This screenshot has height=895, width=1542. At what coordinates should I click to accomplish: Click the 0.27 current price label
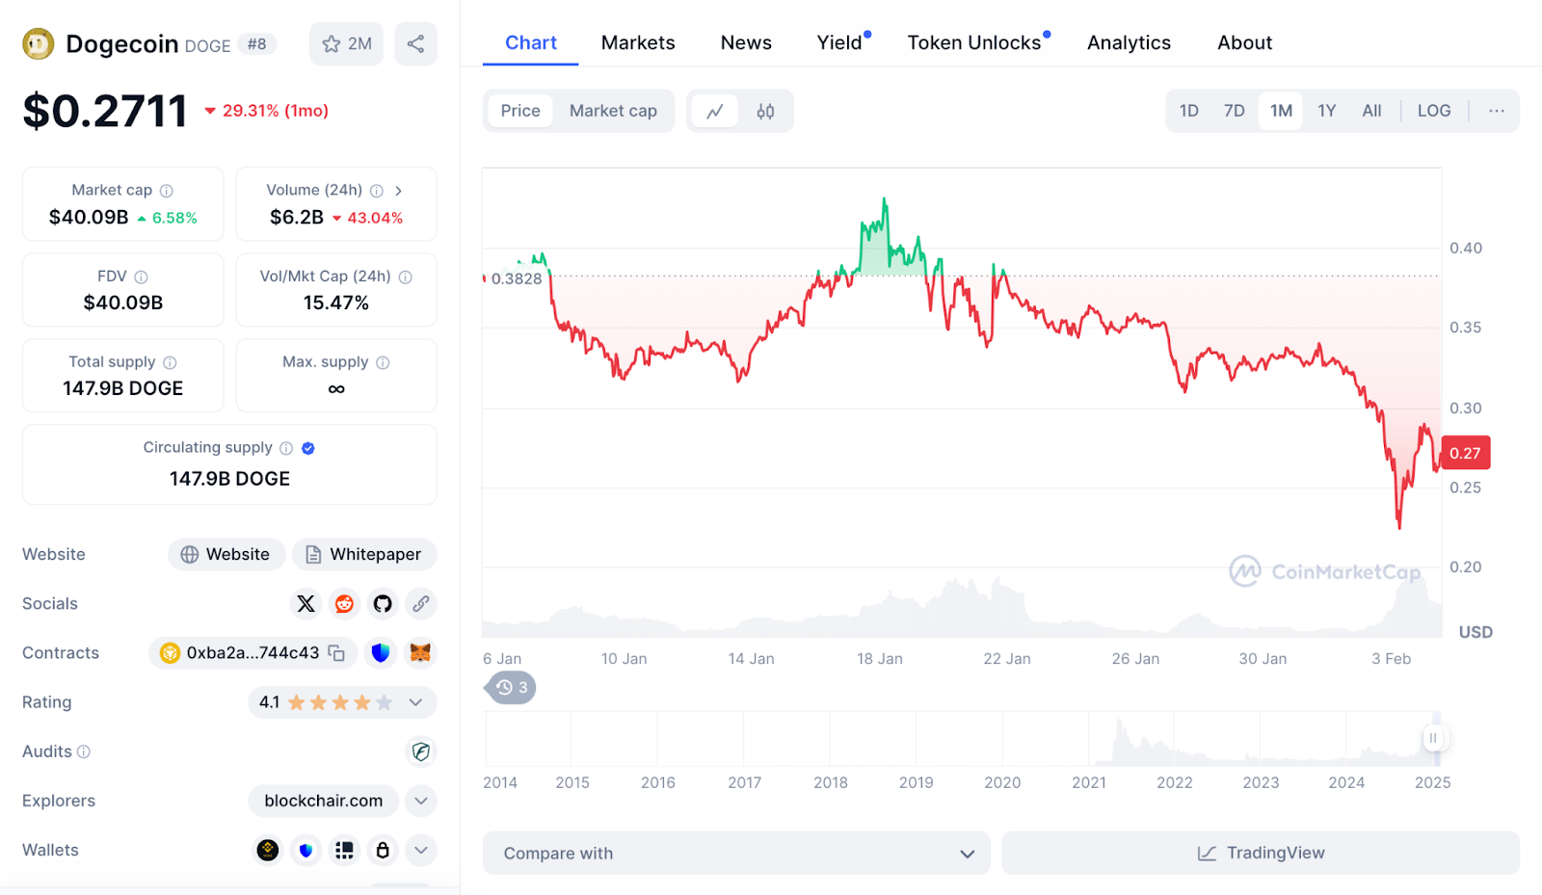(x=1466, y=453)
